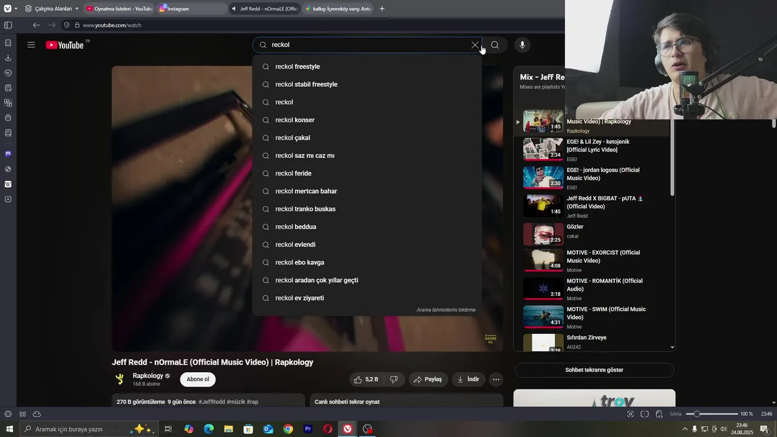Viewport: 777px width, 437px height.
Task: Select suggestion reckol tranko buskas
Action: pos(367,209)
